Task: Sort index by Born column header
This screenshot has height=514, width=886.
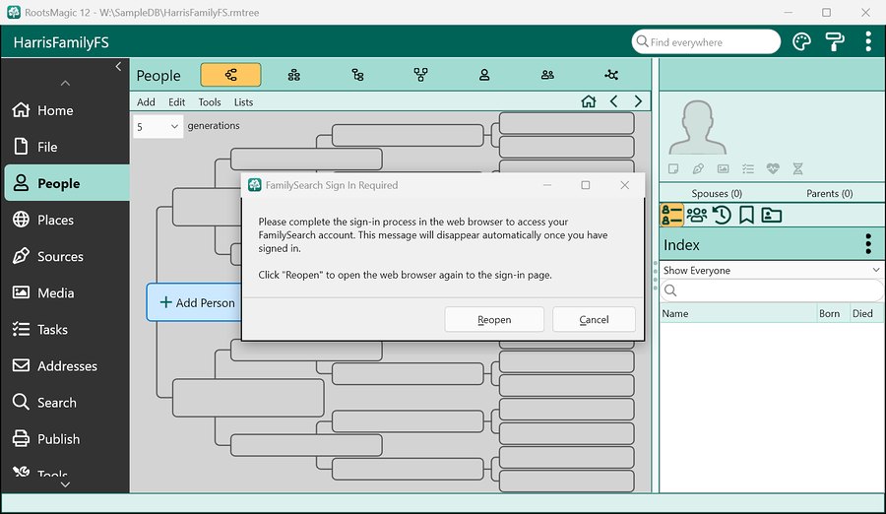Action: pyautogui.click(x=833, y=313)
